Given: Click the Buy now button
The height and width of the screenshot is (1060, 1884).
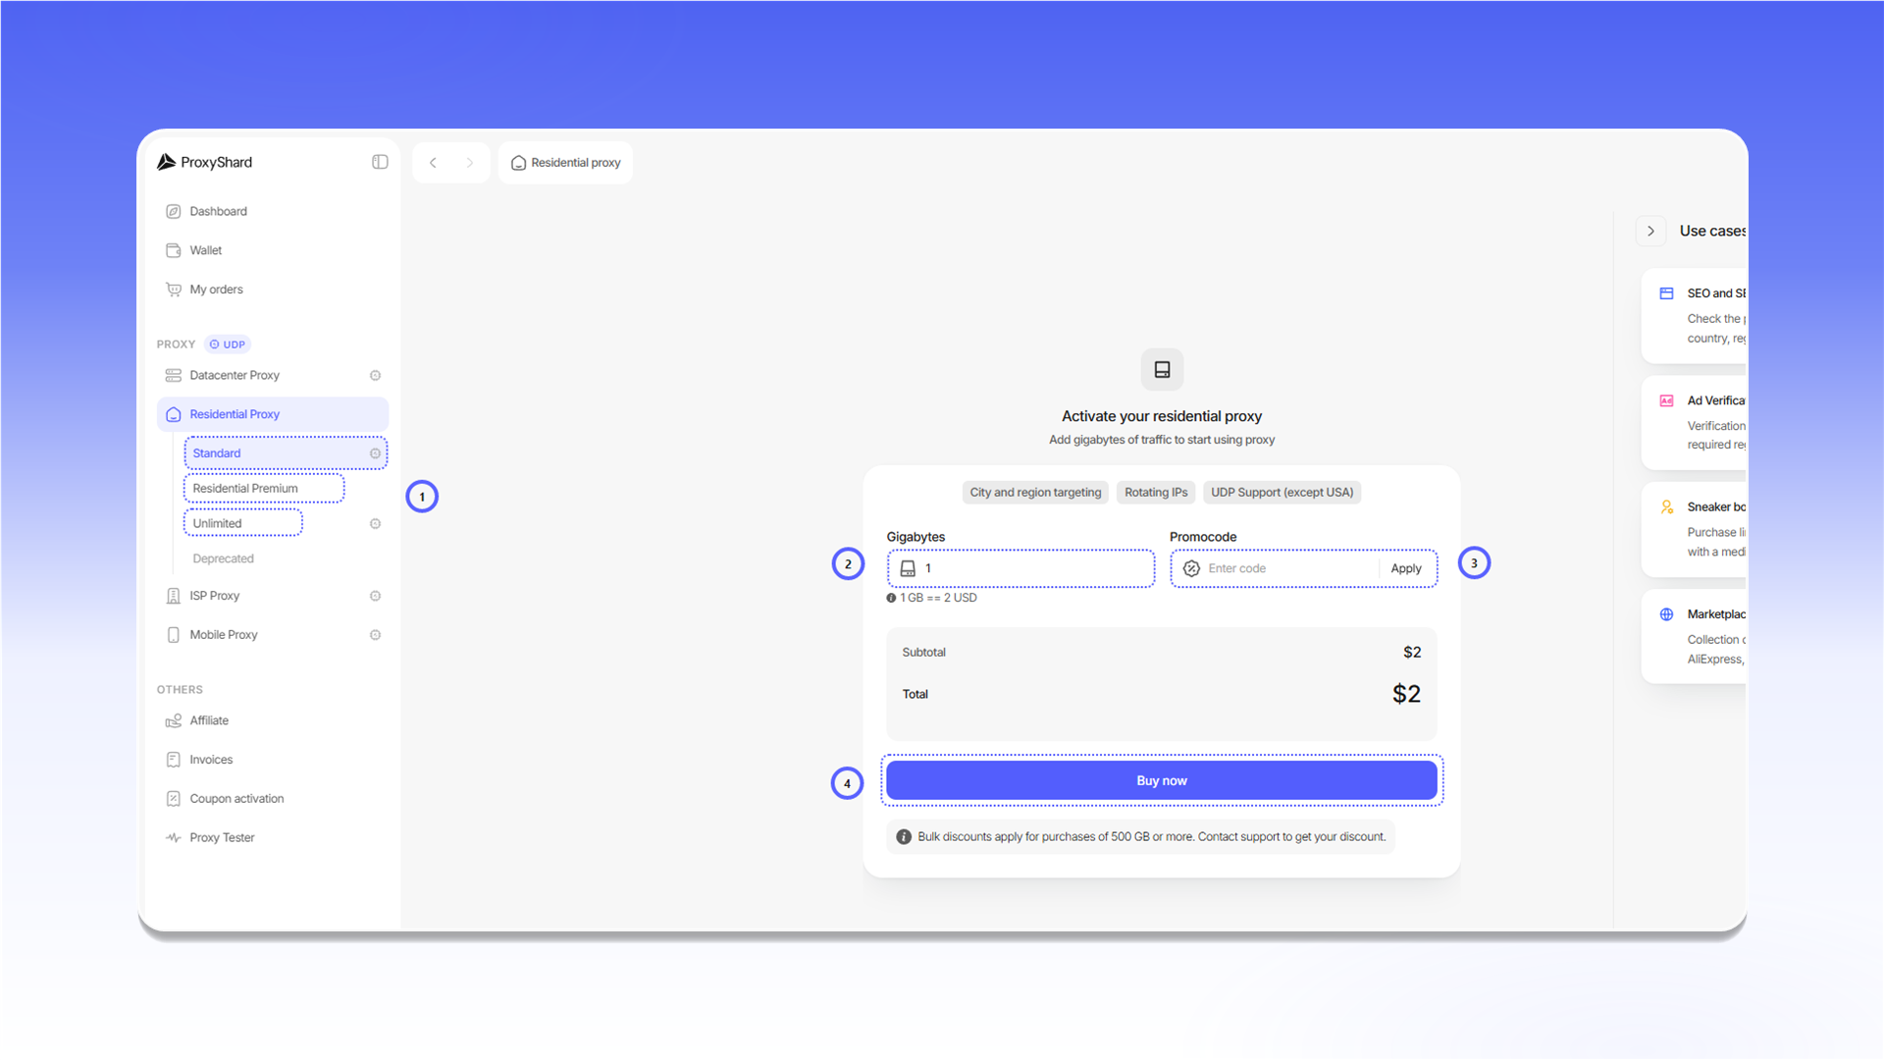Looking at the screenshot, I should [x=1162, y=780].
